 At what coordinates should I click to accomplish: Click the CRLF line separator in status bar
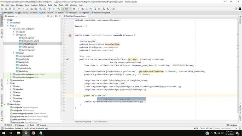pyautogui.click(x=202, y=128)
